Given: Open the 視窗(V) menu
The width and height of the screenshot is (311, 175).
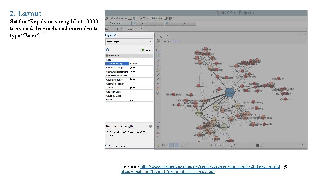Looking at the screenshot, I should click(145, 18).
